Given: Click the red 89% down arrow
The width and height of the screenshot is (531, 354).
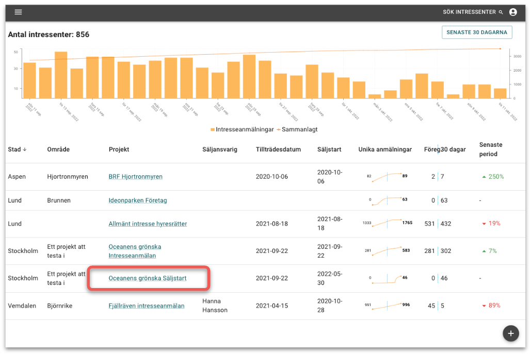Looking at the screenshot, I should click(484, 306).
